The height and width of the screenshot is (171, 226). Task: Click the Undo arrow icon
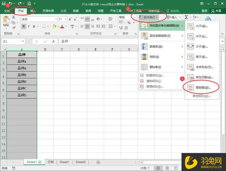pyautogui.click(x=11, y=3)
